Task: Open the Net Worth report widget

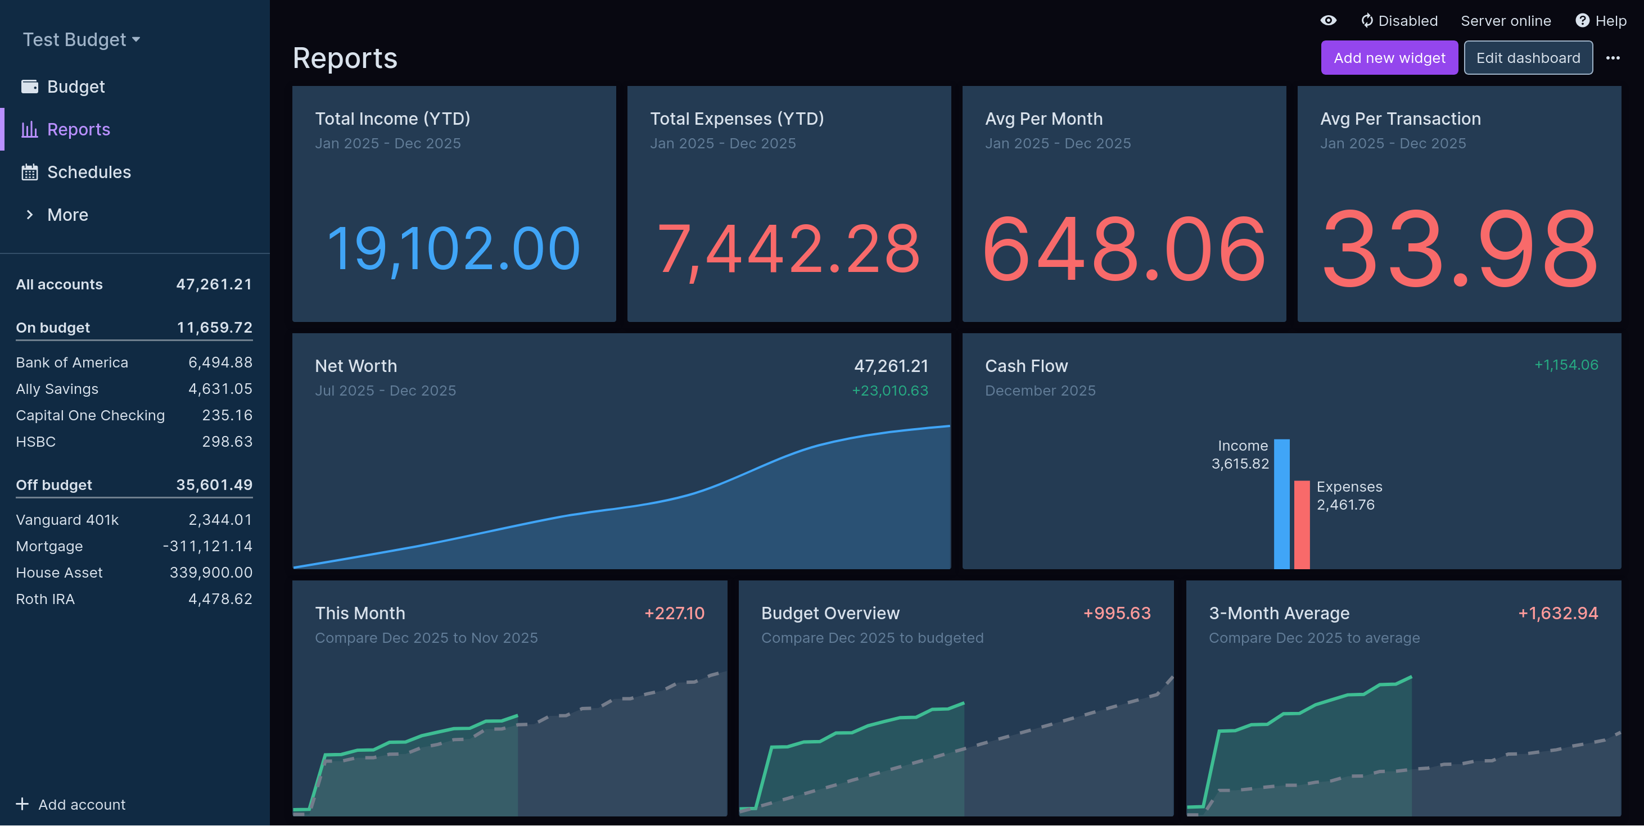Action: point(356,366)
